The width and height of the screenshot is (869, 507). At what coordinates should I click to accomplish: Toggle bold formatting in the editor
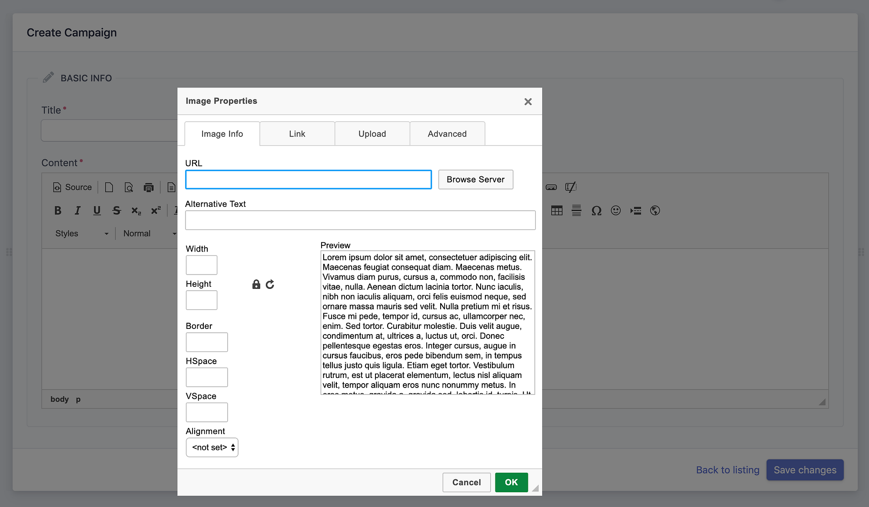pyautogui.click(x=58, y=210)
